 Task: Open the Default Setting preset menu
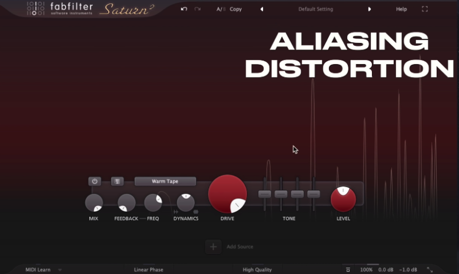(315, 9)
